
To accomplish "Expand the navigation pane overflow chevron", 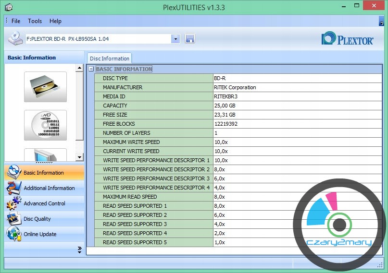I will tap(79, 249).
